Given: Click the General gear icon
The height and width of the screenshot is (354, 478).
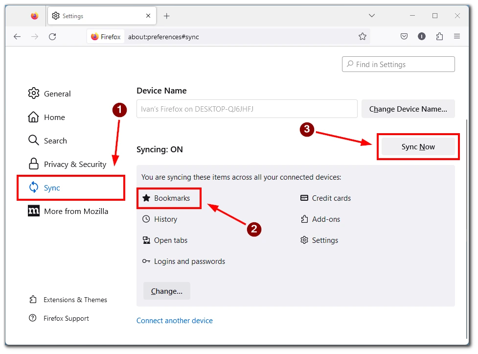Looking at the screenshot, I should pyautogui.click(x=34, y=94).
